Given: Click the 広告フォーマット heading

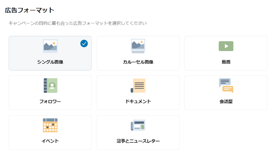Looking at the screenshot, I should [x=30, y=10].
